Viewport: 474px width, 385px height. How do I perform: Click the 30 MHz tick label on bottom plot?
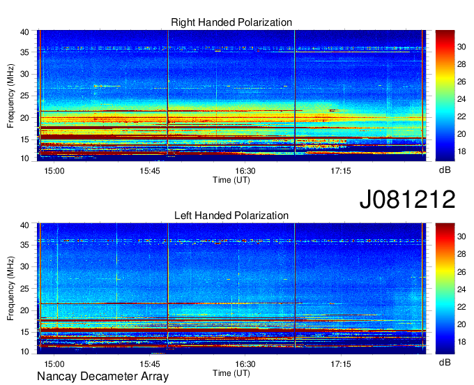[x=24, y=266]
